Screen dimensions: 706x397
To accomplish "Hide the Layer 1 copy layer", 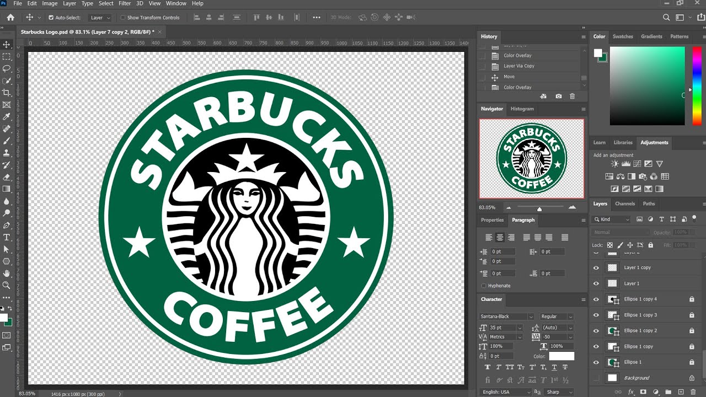I will point(596,267).
